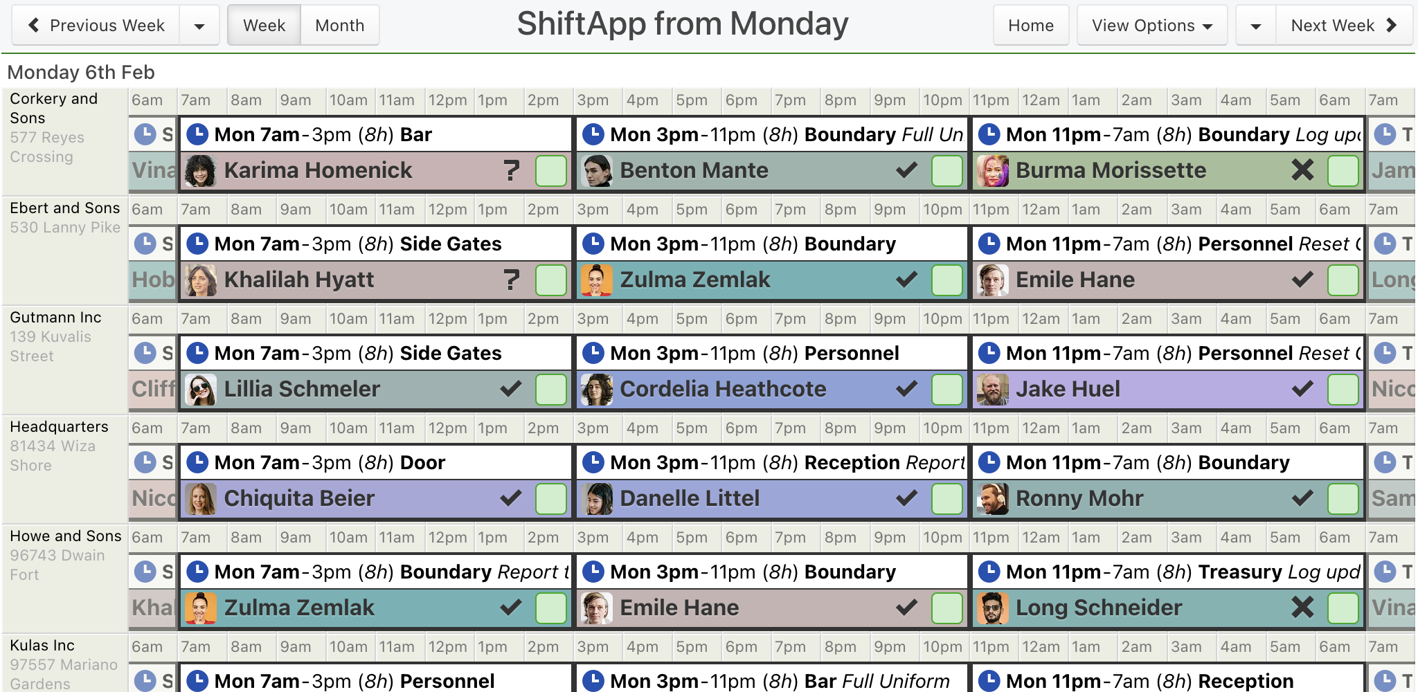Click the checkmark status on Benton Mante's shift
1418x692 pixels.
[906, 171]
